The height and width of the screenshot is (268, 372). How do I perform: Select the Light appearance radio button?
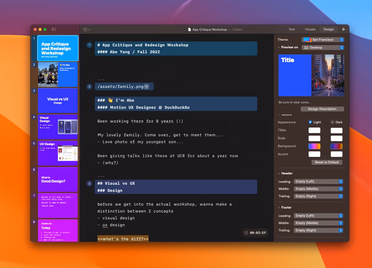point(310,122)
